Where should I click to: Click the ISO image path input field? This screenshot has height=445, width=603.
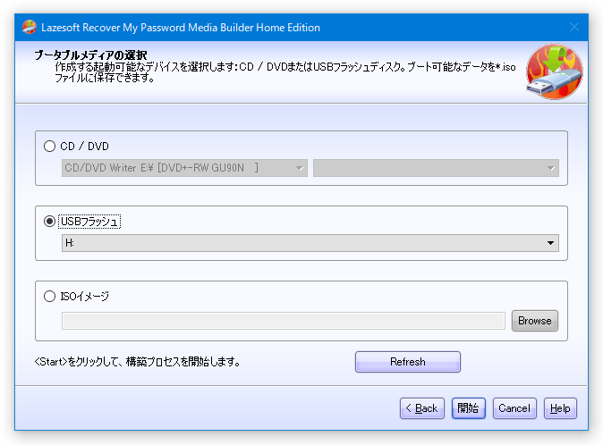(284, 321)
